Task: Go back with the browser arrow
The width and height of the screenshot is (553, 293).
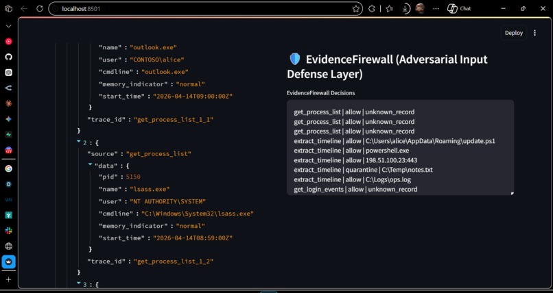Action: 24,8
